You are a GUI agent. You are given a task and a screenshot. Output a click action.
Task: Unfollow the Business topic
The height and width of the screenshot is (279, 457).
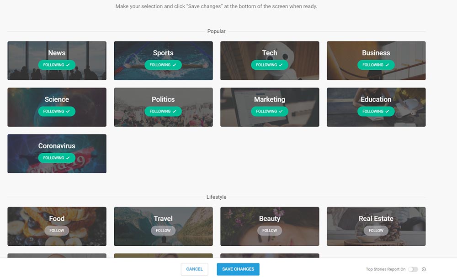click(x=376, y=65)
